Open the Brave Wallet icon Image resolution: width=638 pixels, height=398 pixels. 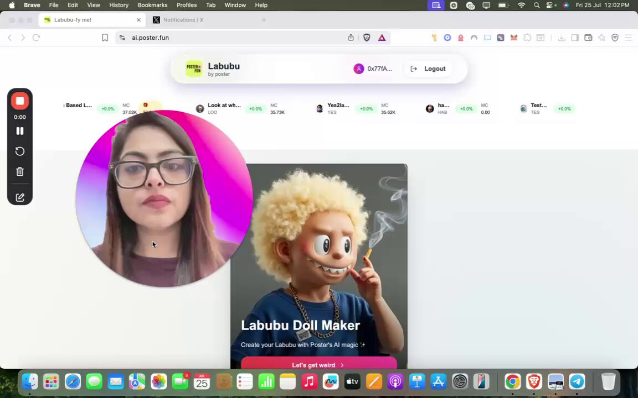pyautogui.click(x=588, y=38)
